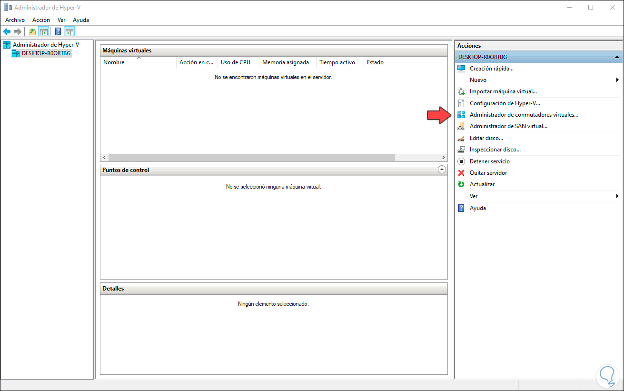
Task: Open the Ver menu in menu bar
Action: pyautogui.click(x=61, y=20)
